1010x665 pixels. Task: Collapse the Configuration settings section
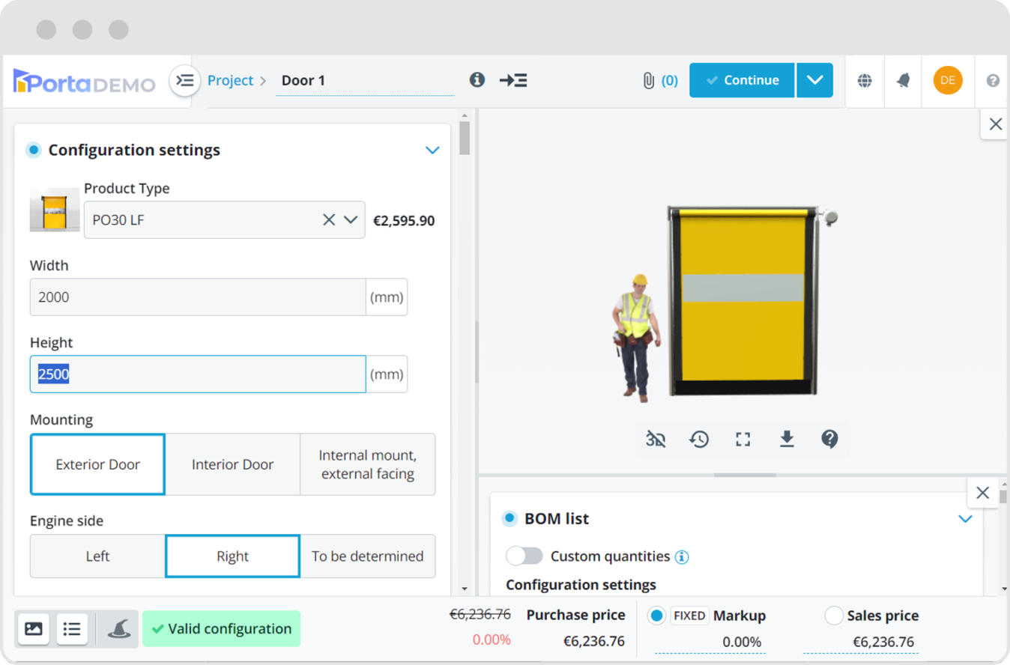coord(432,150)
